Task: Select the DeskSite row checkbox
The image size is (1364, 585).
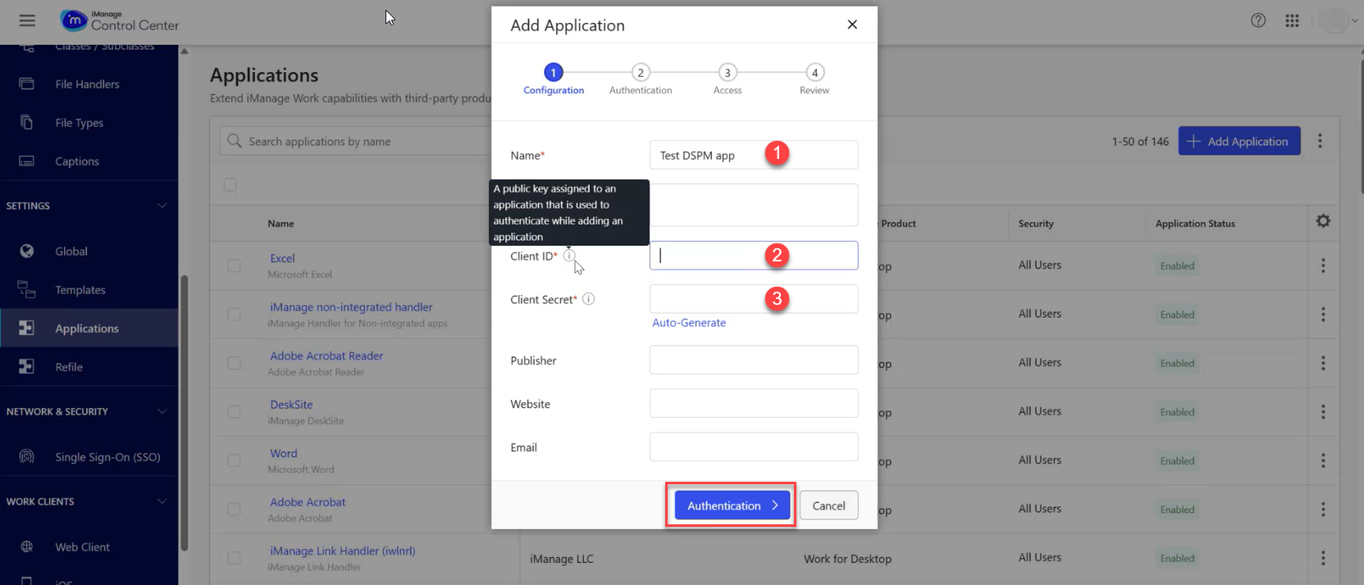Action: 235,411
